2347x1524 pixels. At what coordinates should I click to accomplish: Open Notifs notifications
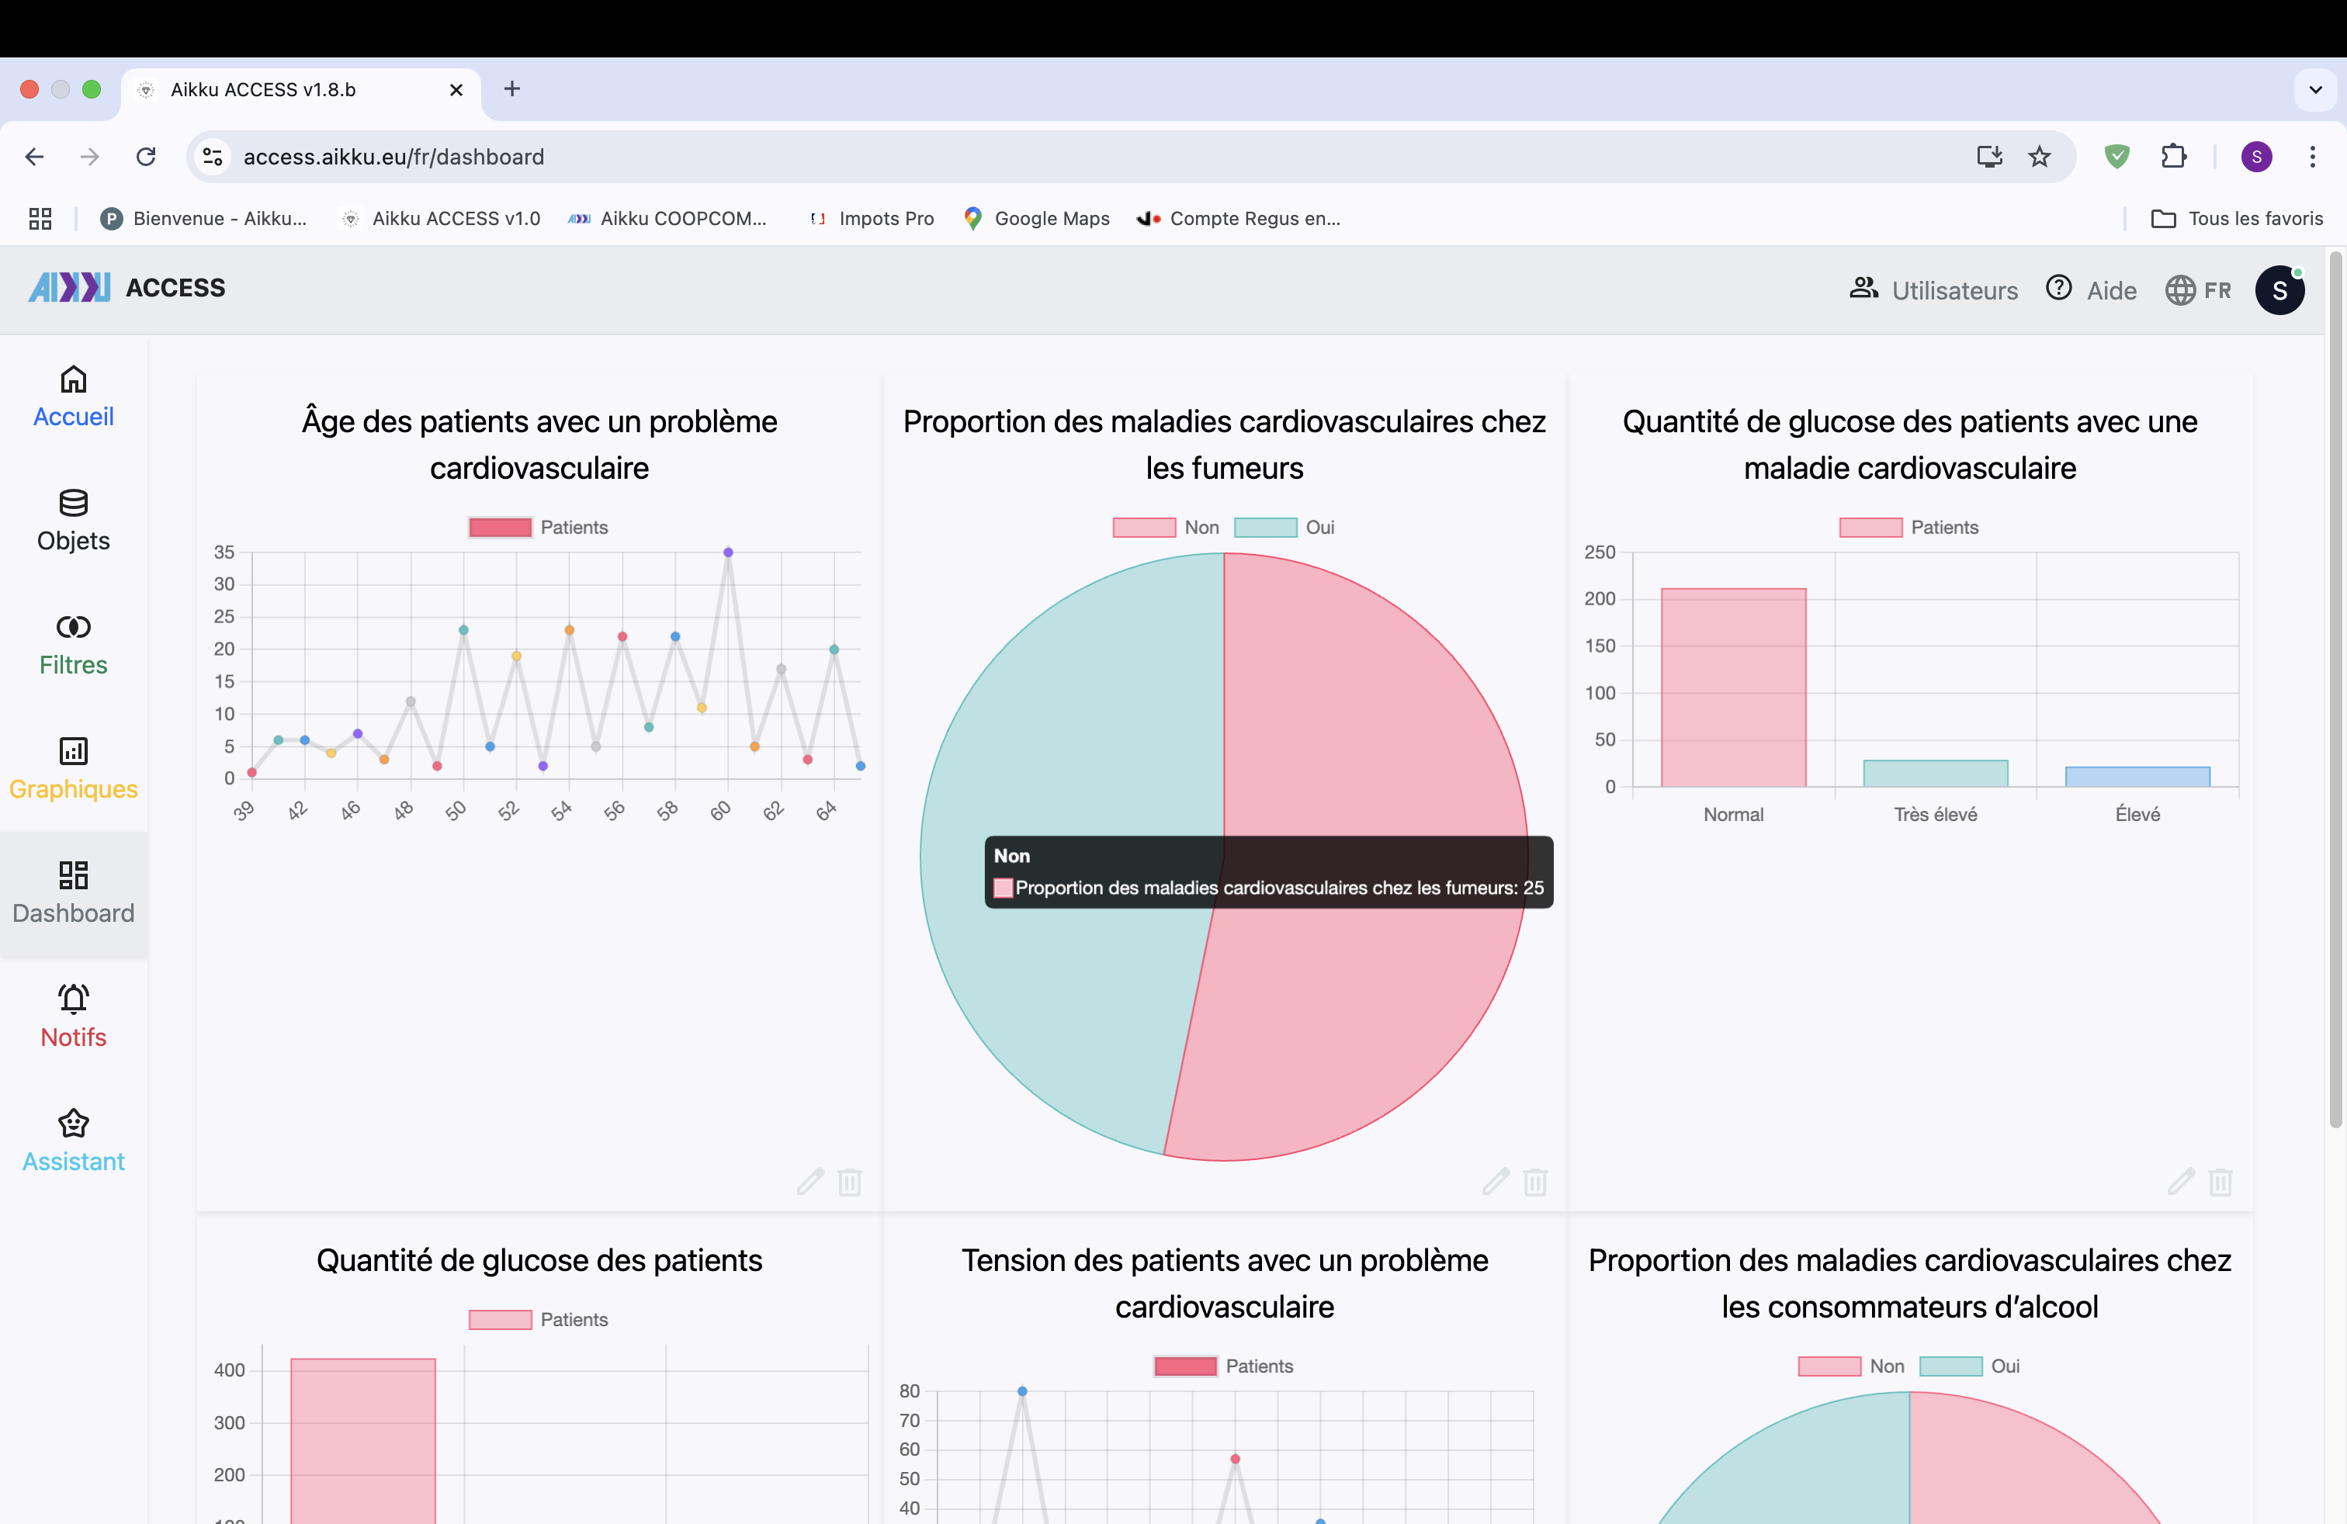[x=73, y=1018]
